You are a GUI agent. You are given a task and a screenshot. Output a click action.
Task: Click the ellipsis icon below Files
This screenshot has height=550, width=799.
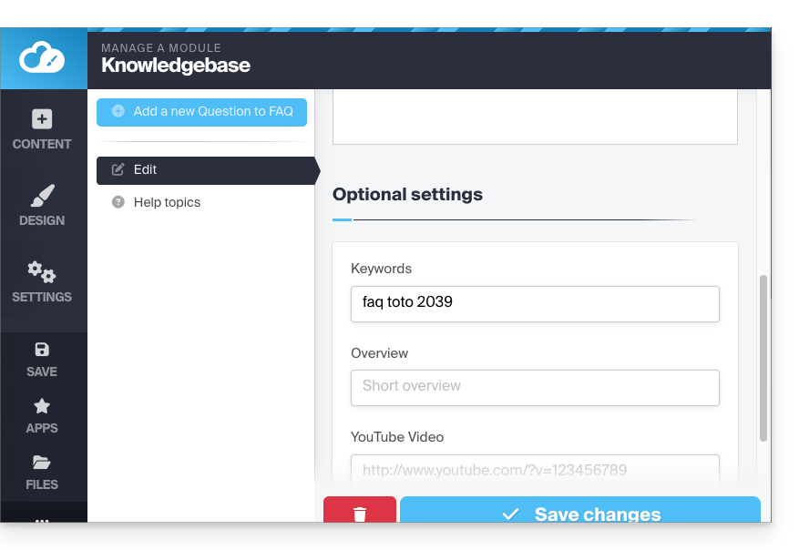coord(42,519)
